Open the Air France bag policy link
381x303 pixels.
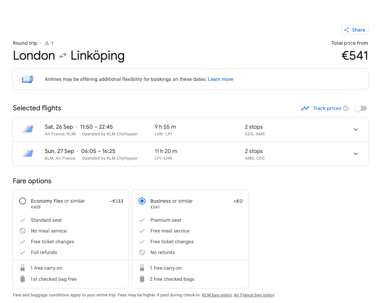pos(254,295)
